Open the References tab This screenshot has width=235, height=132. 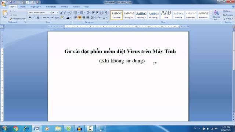(51, 7)
